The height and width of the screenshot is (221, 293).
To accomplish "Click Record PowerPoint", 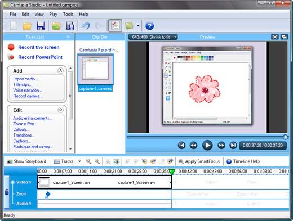I will click(x=40, y=57).
